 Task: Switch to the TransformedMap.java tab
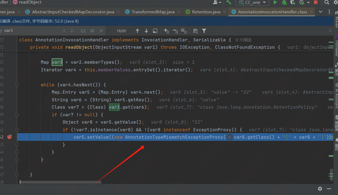point(153,12)
